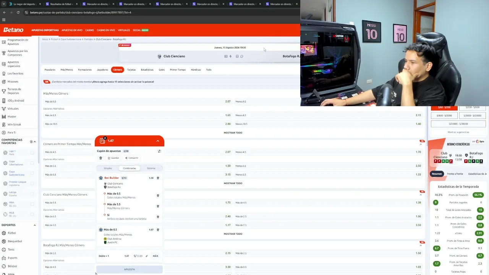Viewport: 489px width, 275px height.
Task: Open Casino in the top menu
Action: (89, 30)
